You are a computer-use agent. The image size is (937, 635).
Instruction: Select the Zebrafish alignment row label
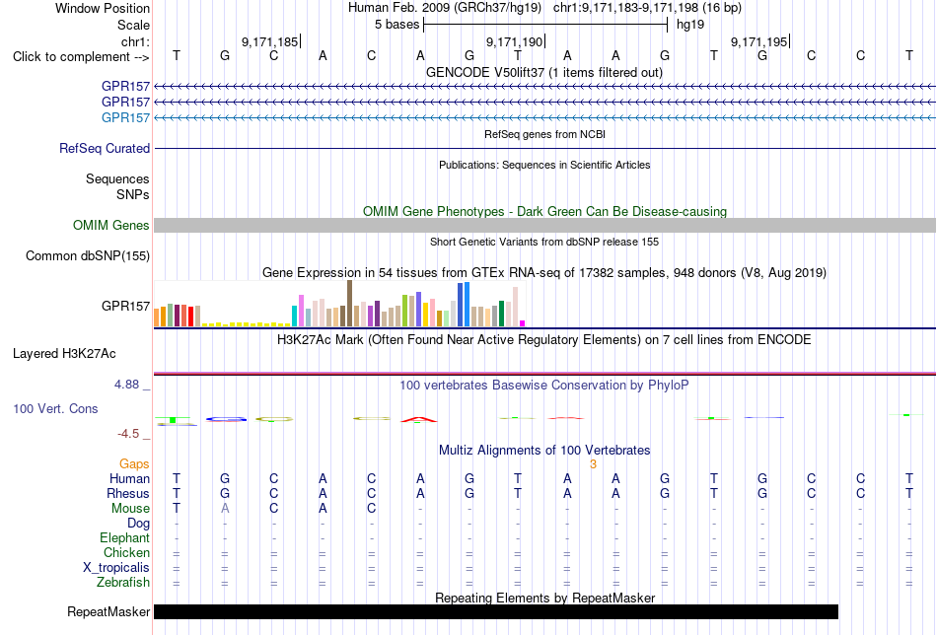click(x=123, y=582)
